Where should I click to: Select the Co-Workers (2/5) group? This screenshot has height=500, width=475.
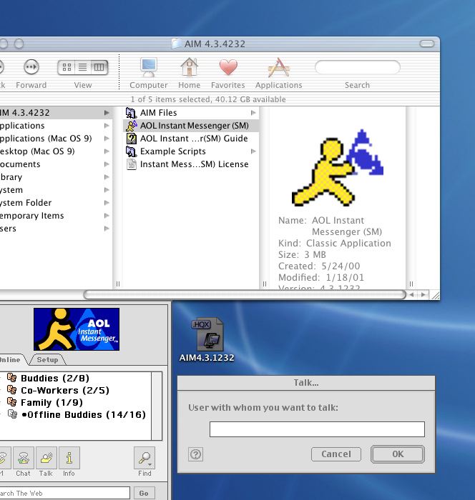point(59,390)
